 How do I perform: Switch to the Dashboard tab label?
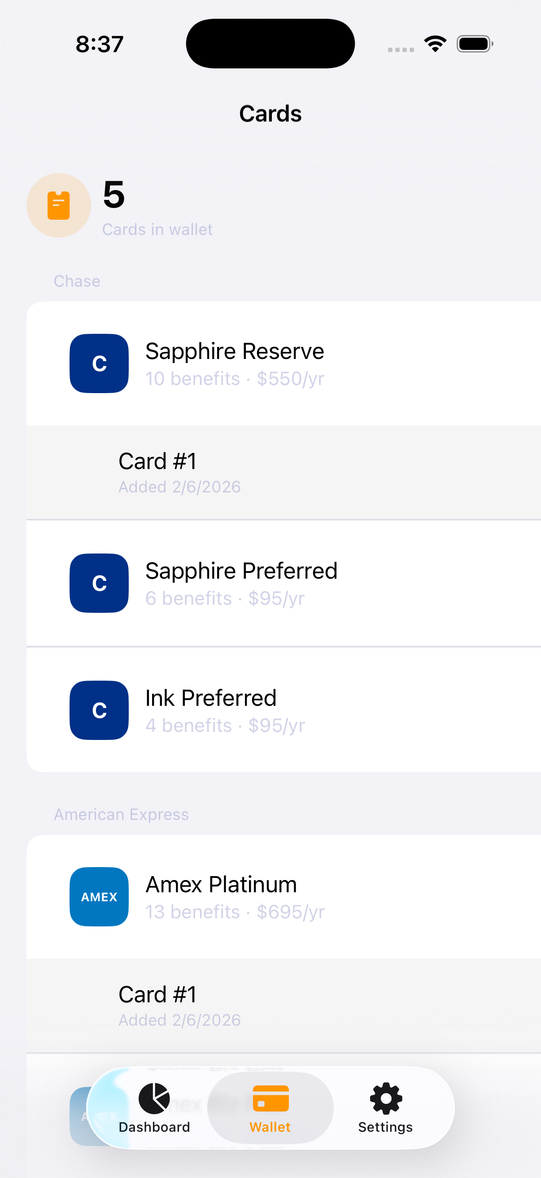[x=154, y=1127]
